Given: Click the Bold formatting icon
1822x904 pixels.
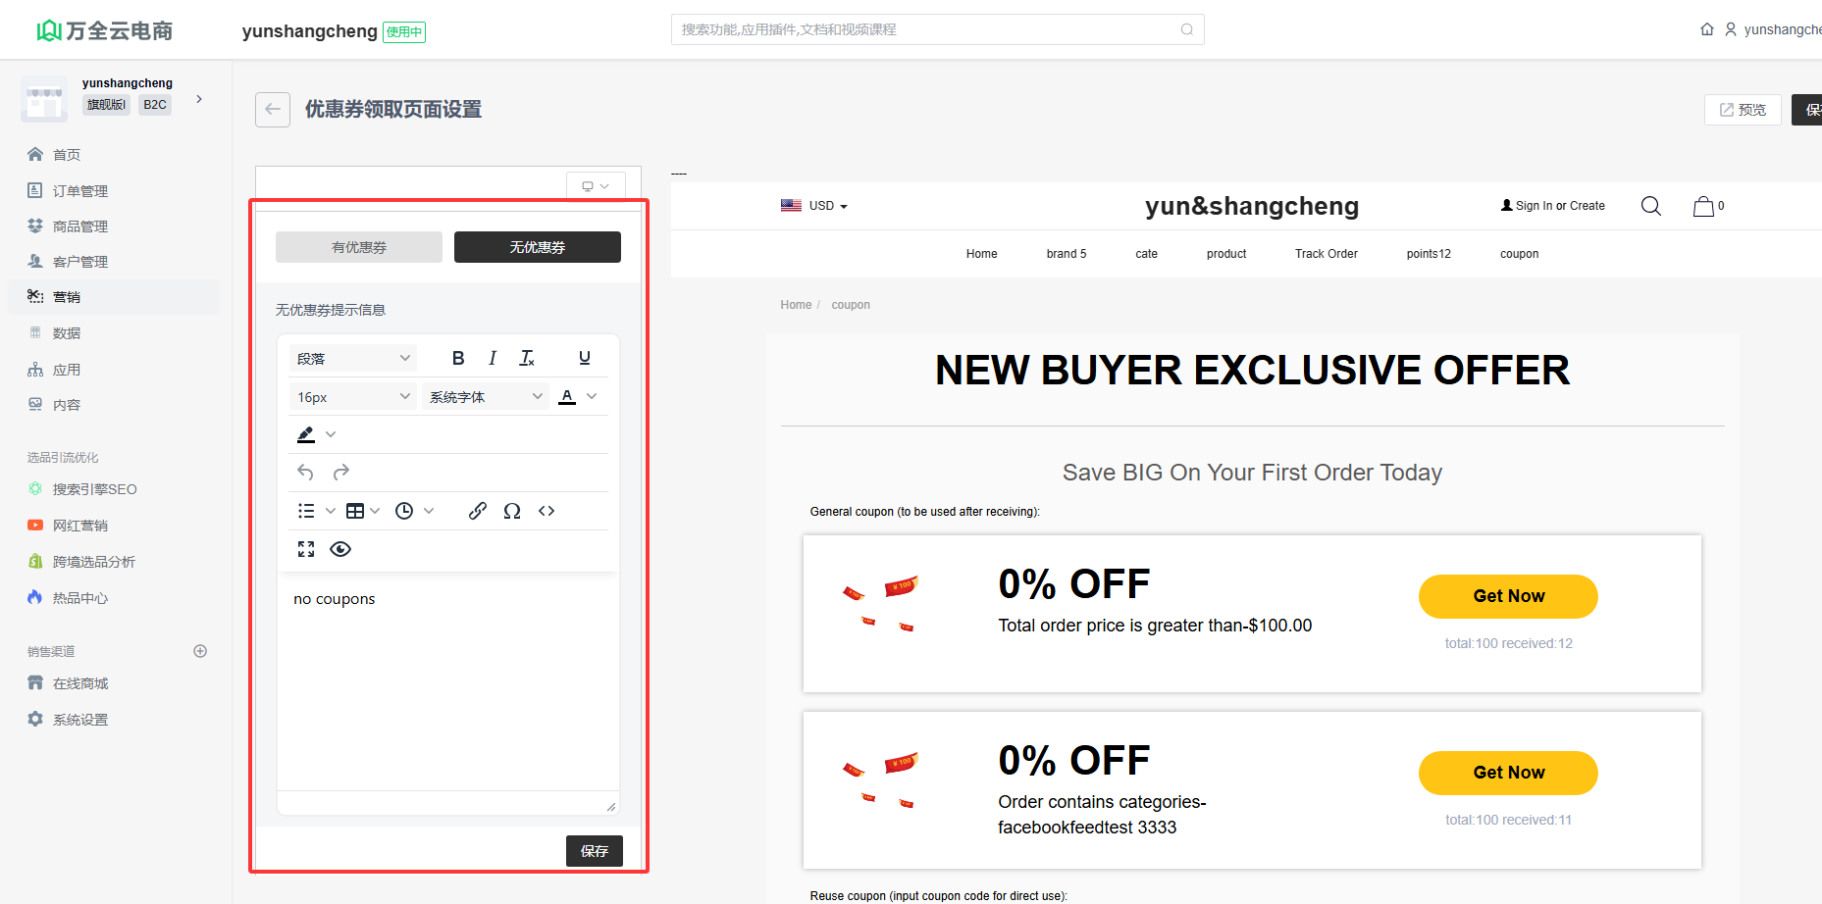Looking at the screenshot, I should click(x=458, y=358).
